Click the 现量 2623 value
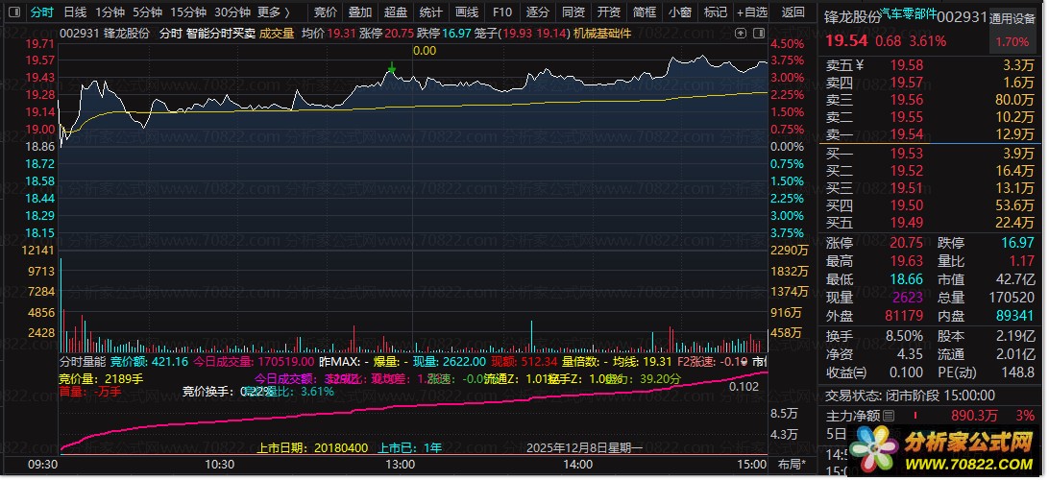Screen dimensions: 1049x480 908,297
